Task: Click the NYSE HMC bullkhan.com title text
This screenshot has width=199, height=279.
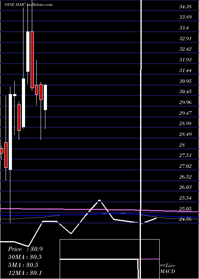Action: click(28, 5)
